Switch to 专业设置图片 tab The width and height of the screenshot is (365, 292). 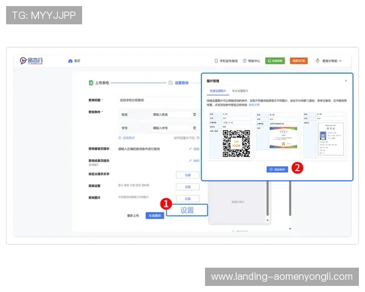pos(240,91)
